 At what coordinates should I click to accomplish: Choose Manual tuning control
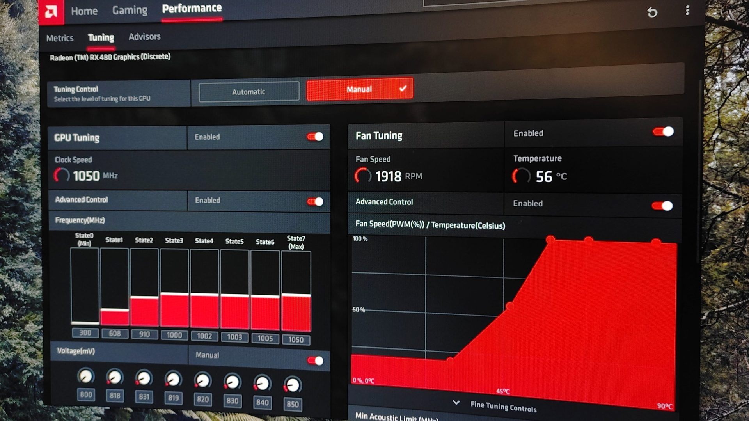(x=360, y=89)
